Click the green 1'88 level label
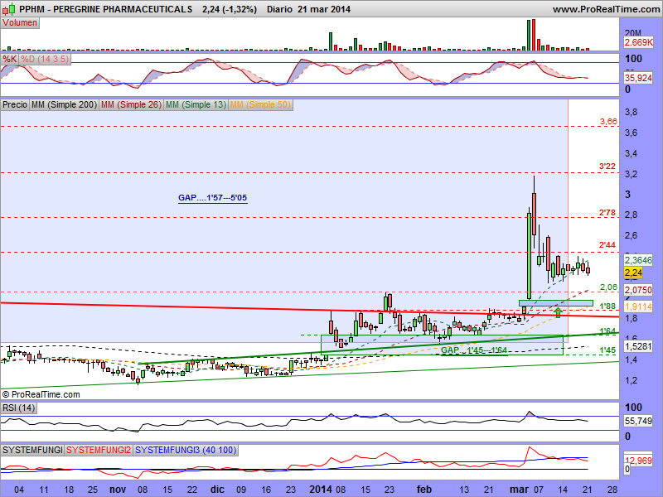Image resolution: width=663 pixels, height=497 pixels. (607, 306)
